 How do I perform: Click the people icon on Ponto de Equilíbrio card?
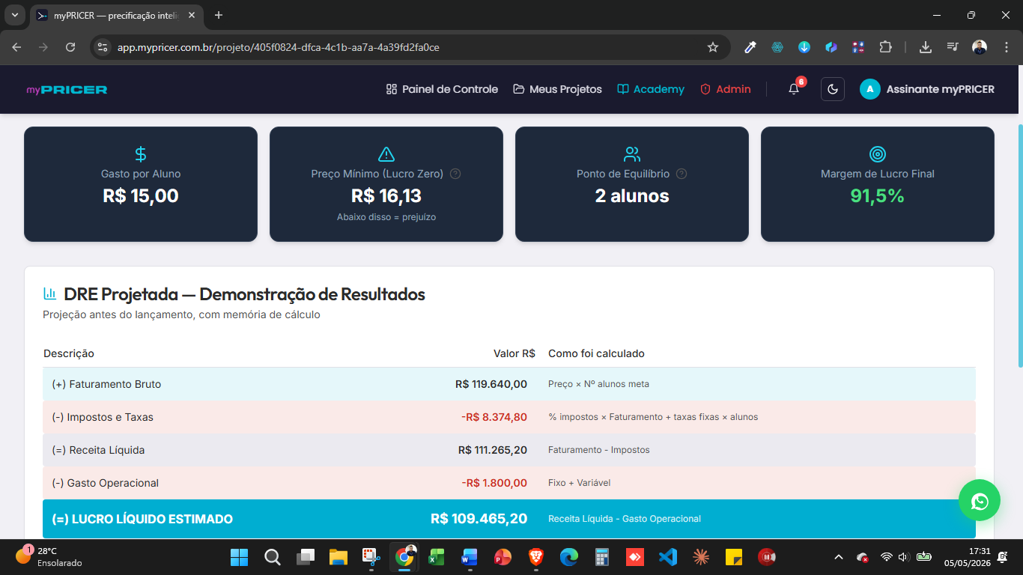point(632,154)
